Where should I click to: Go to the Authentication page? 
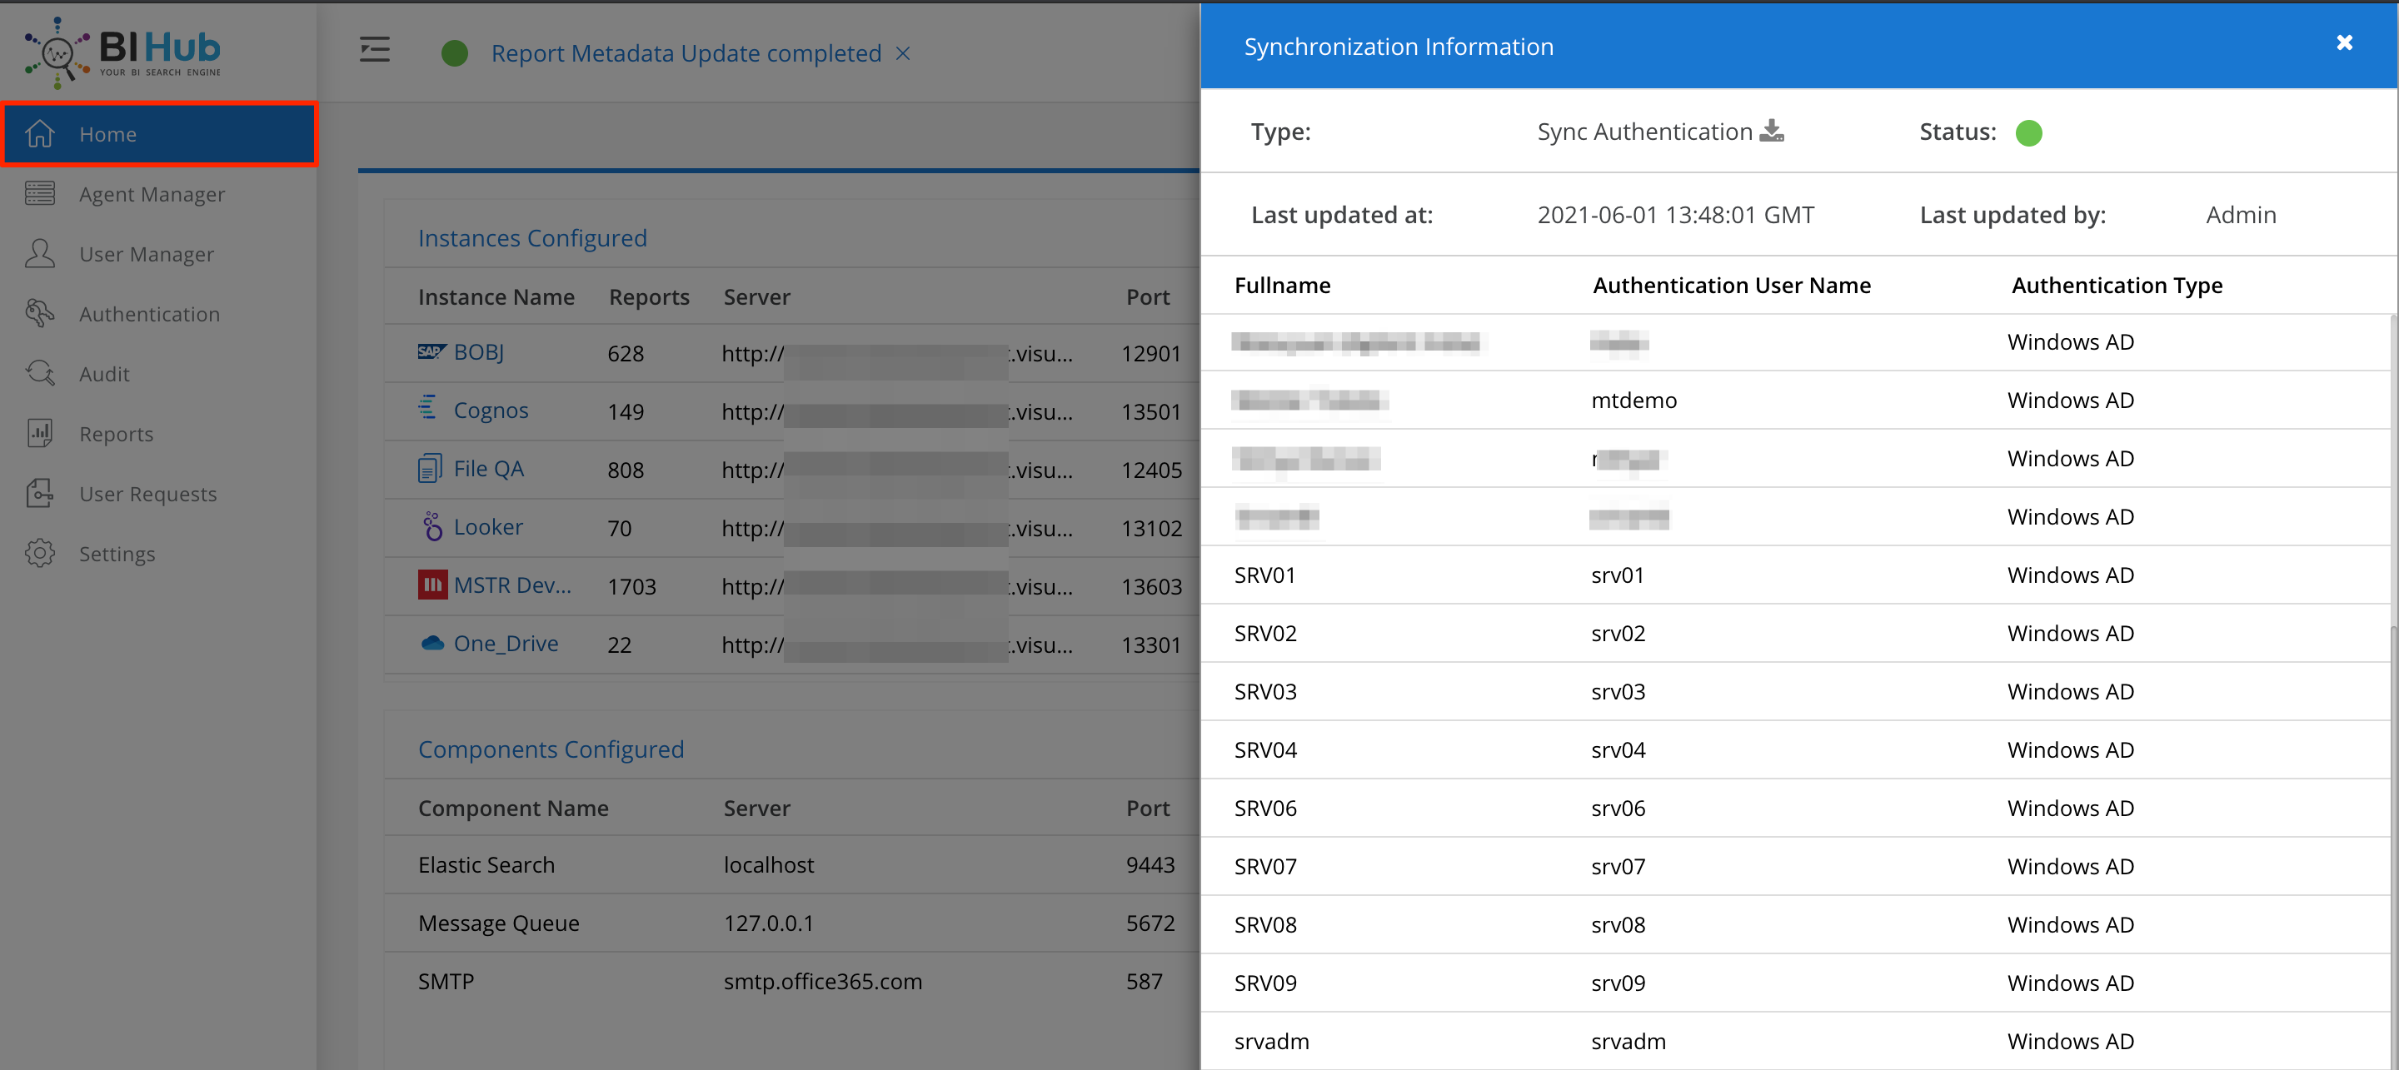149,314
